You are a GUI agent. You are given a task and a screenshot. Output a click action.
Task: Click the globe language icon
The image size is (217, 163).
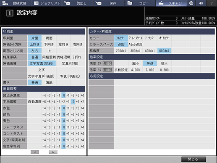click(191, 3)
